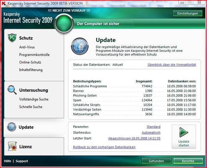Viewport: 207px width, 168px height.
Task: Start Vollständige Suche
Action: [x=34, y=99]
